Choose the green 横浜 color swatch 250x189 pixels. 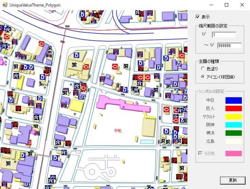pos(233,133)
